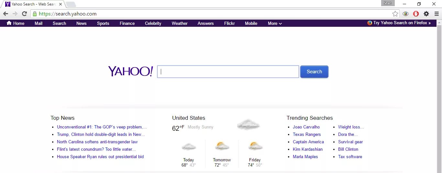Image resolution: width=442 pixels, height=173 pixels.
Task: Click the United States weather heading
Action: 189,118
